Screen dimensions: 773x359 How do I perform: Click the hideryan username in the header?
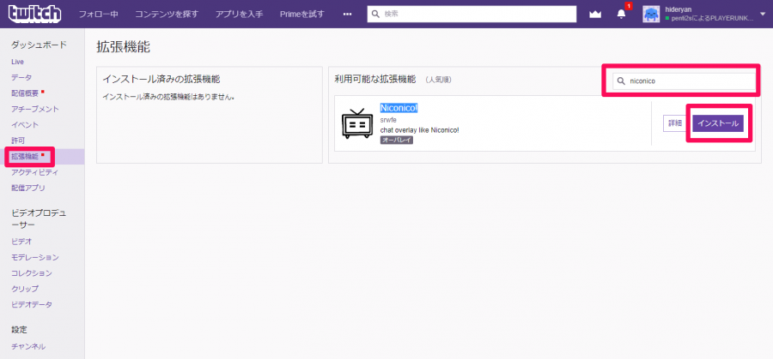[x=678, y=9]
